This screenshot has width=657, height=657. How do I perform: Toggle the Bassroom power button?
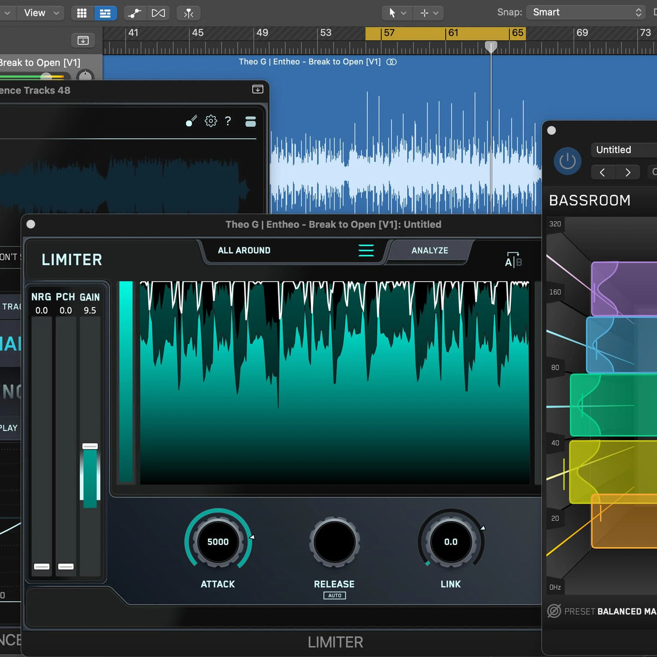tap(567, 162)
